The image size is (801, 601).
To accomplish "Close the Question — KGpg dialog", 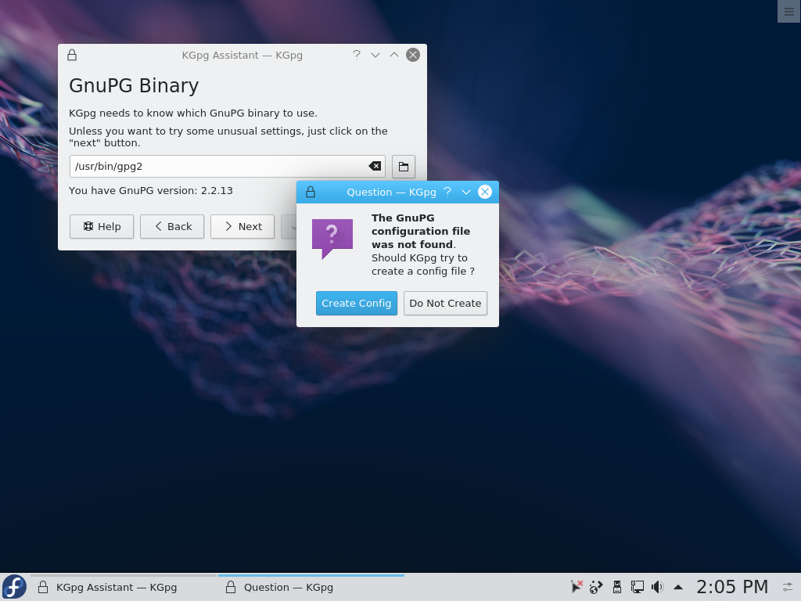I will pyautogui.click(x=485, y=192).
